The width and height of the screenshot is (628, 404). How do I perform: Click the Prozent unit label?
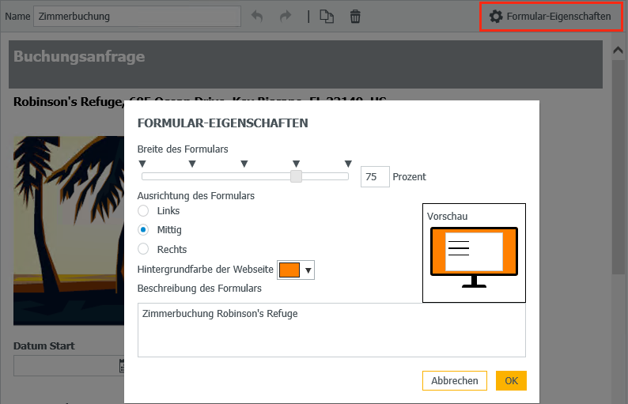410,176
